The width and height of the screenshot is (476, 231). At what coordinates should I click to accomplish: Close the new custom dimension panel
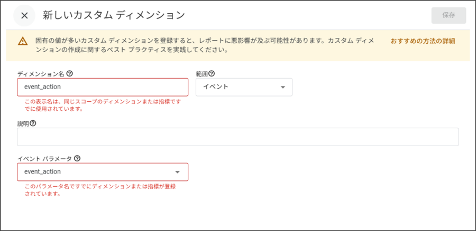pyautogui.click(x=24, y=15)
